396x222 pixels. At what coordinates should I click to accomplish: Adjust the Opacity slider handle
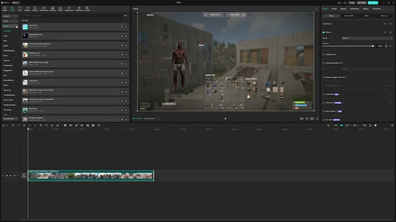click(x=373, y=46)
